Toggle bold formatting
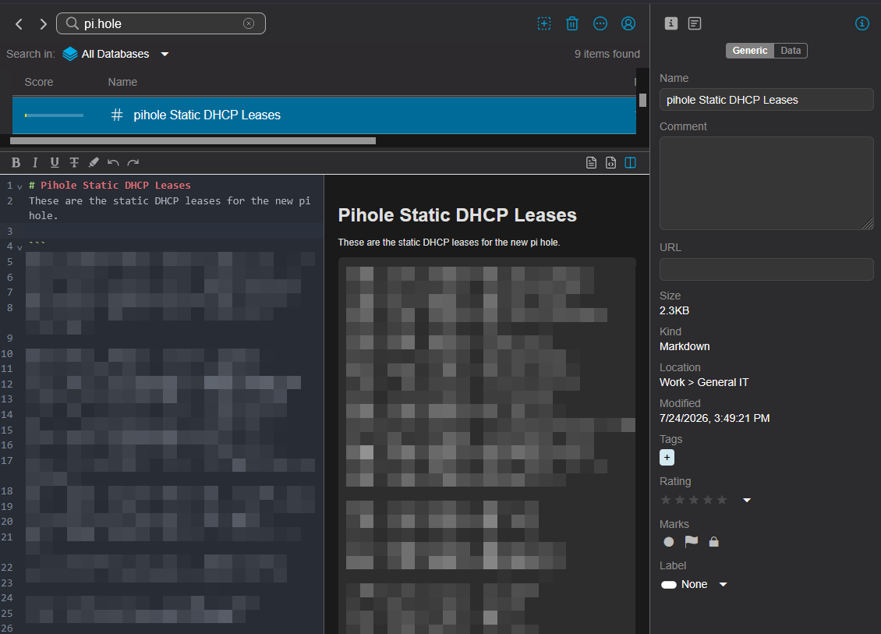The width and height of the screenshot is (881, 634). (16, 162)
